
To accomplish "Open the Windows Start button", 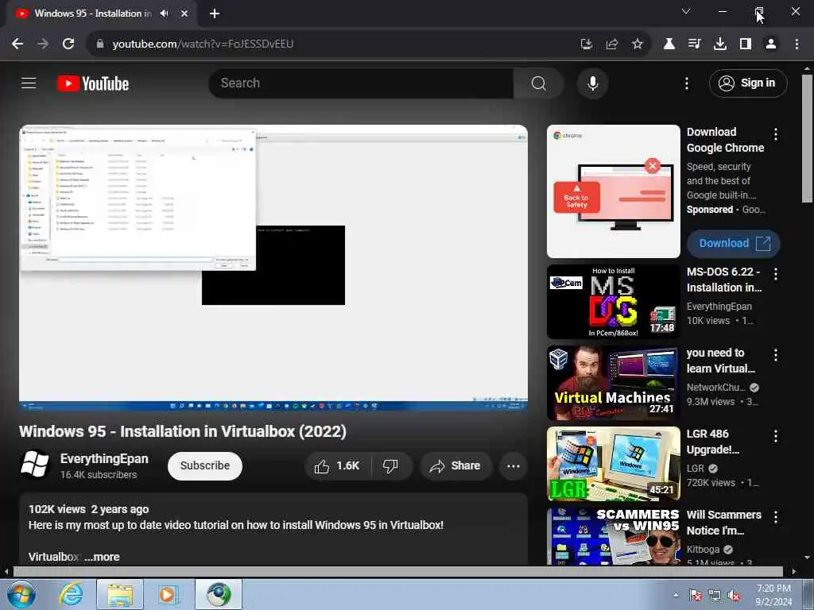I will pyautogui.click(x=21, y=594).
